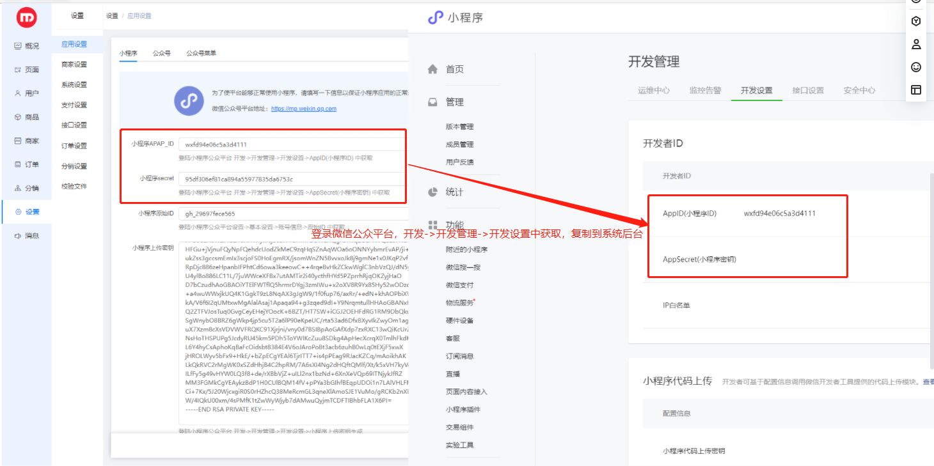Open 版本管理 in WeChat sidebar
The width and height of the screenshot is (934, 466).
(460, 127)
